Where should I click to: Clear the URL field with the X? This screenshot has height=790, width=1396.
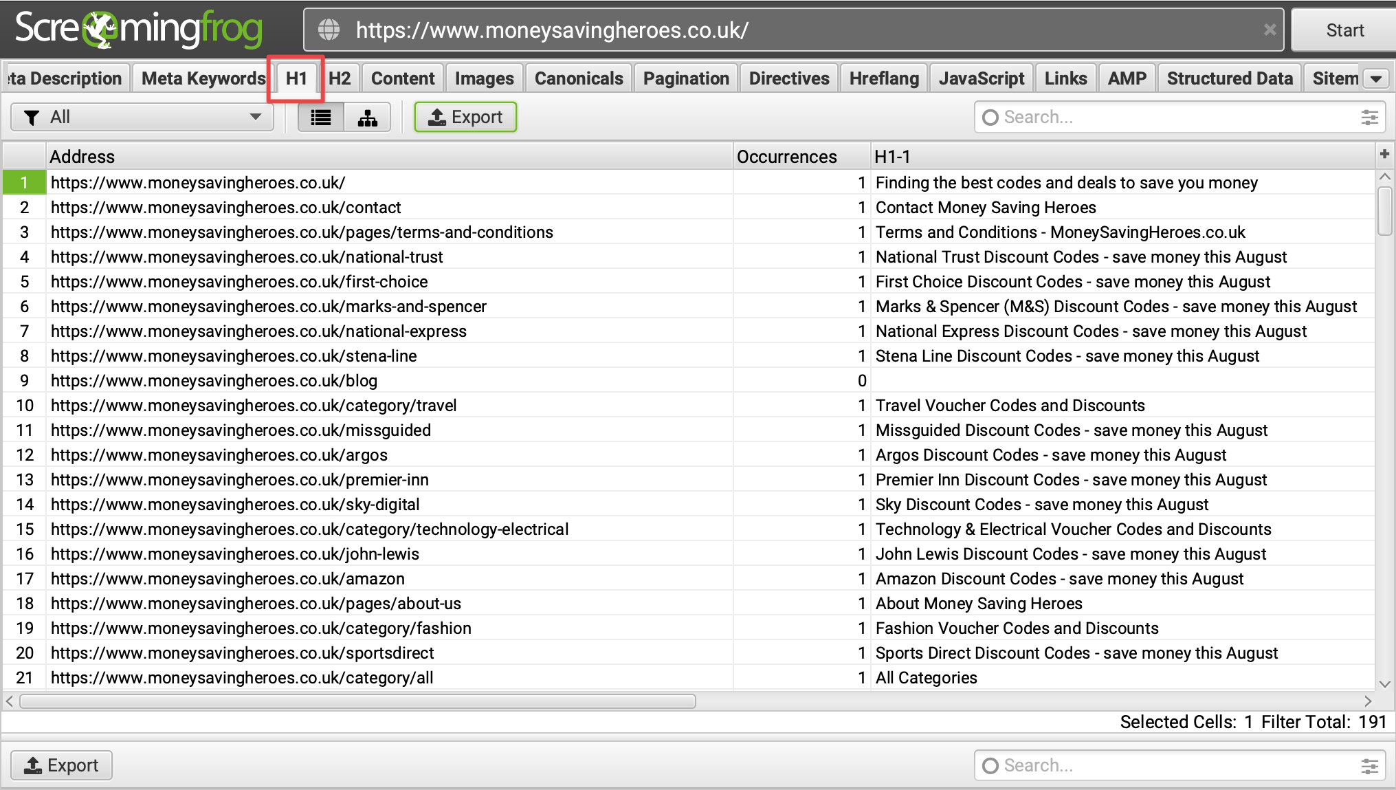[1270, 29]
